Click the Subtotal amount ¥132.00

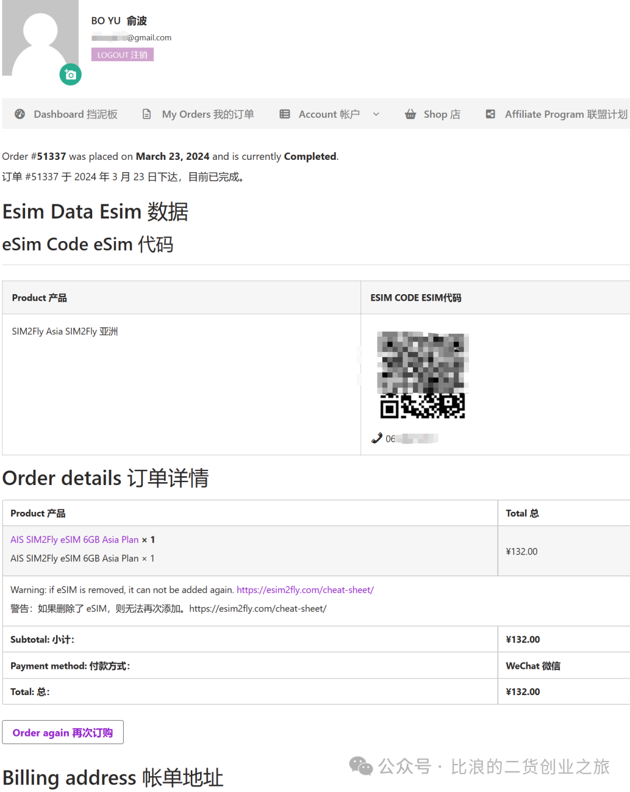523,640
